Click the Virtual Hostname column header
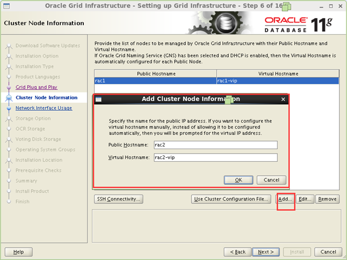The width and height of the screenshot is (347, 260). tap(278, 74)
